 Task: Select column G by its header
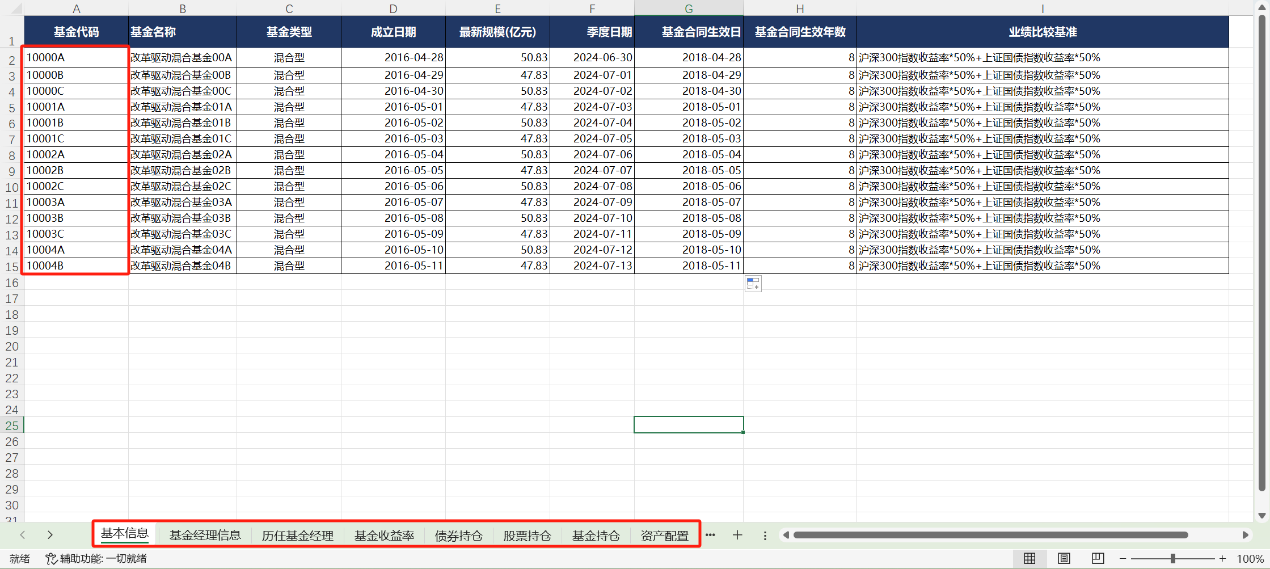coord(689,9)
